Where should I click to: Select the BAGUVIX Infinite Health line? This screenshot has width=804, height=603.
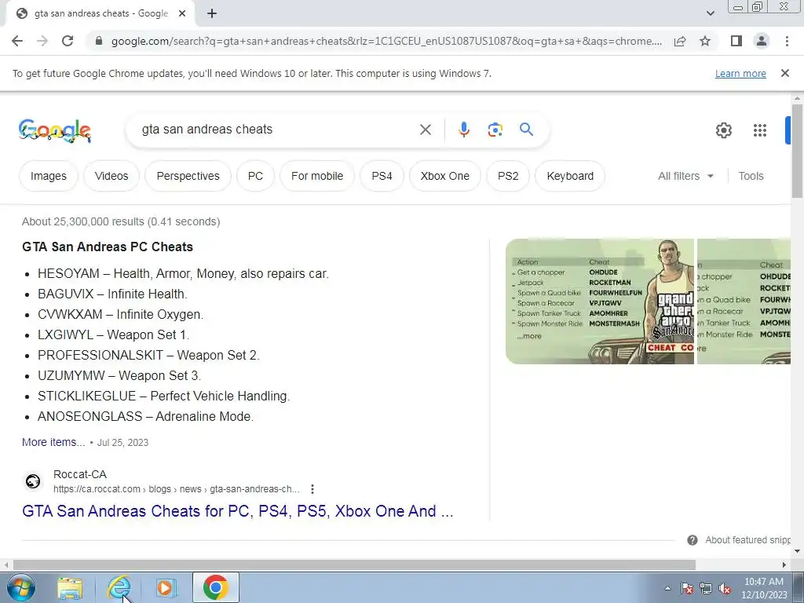112,294
